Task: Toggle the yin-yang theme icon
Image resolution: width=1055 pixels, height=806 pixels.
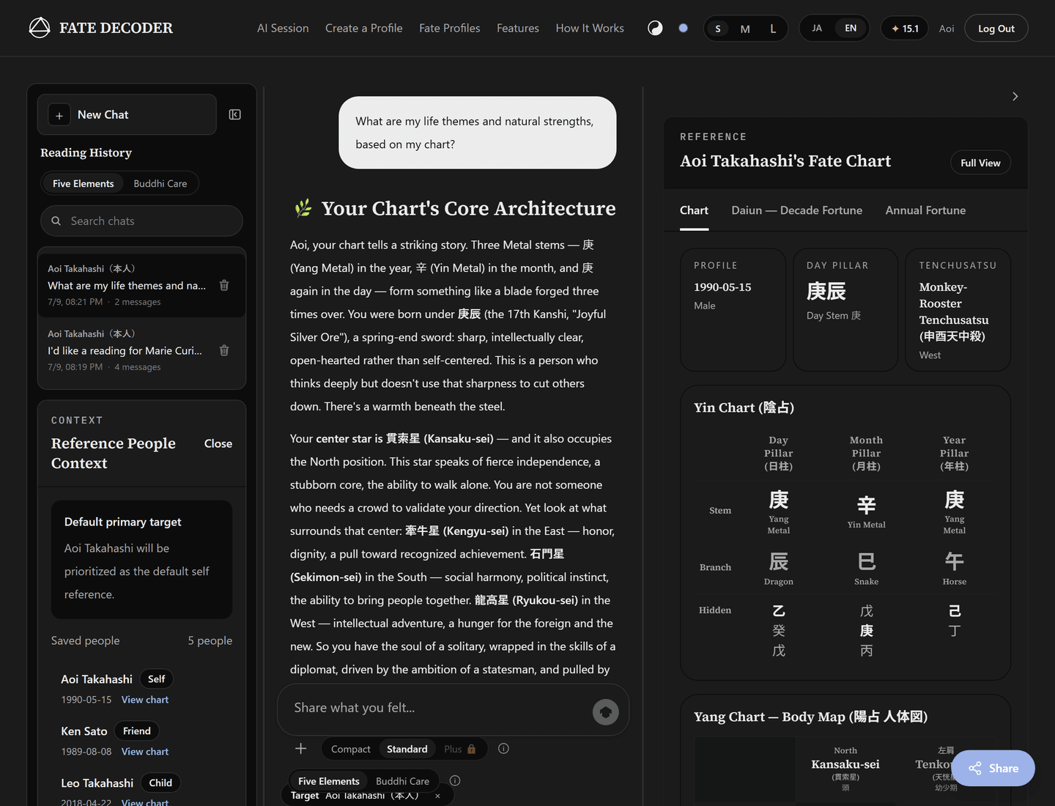Action: [655, 28]
